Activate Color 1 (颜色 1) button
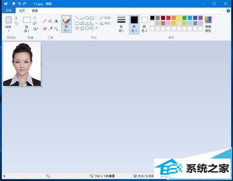This screenshot has width=233, height=181. click(x=134, y=24)
